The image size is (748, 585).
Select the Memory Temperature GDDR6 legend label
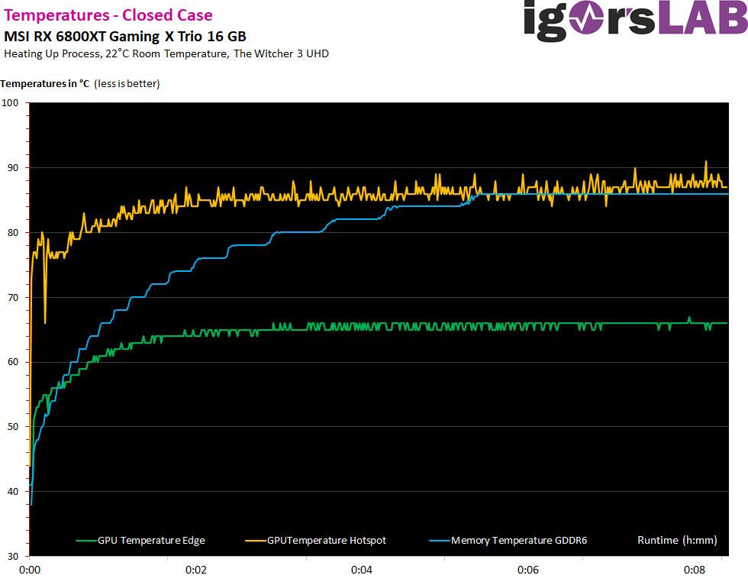tap(518, 541)
